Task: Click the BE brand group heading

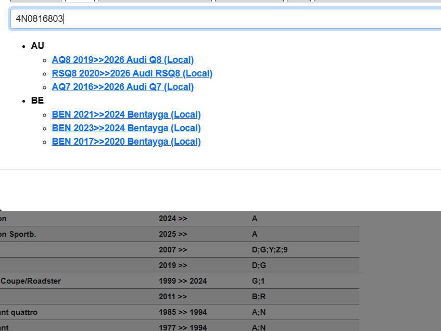Action: pyautogui.click(x=37, y=100)
